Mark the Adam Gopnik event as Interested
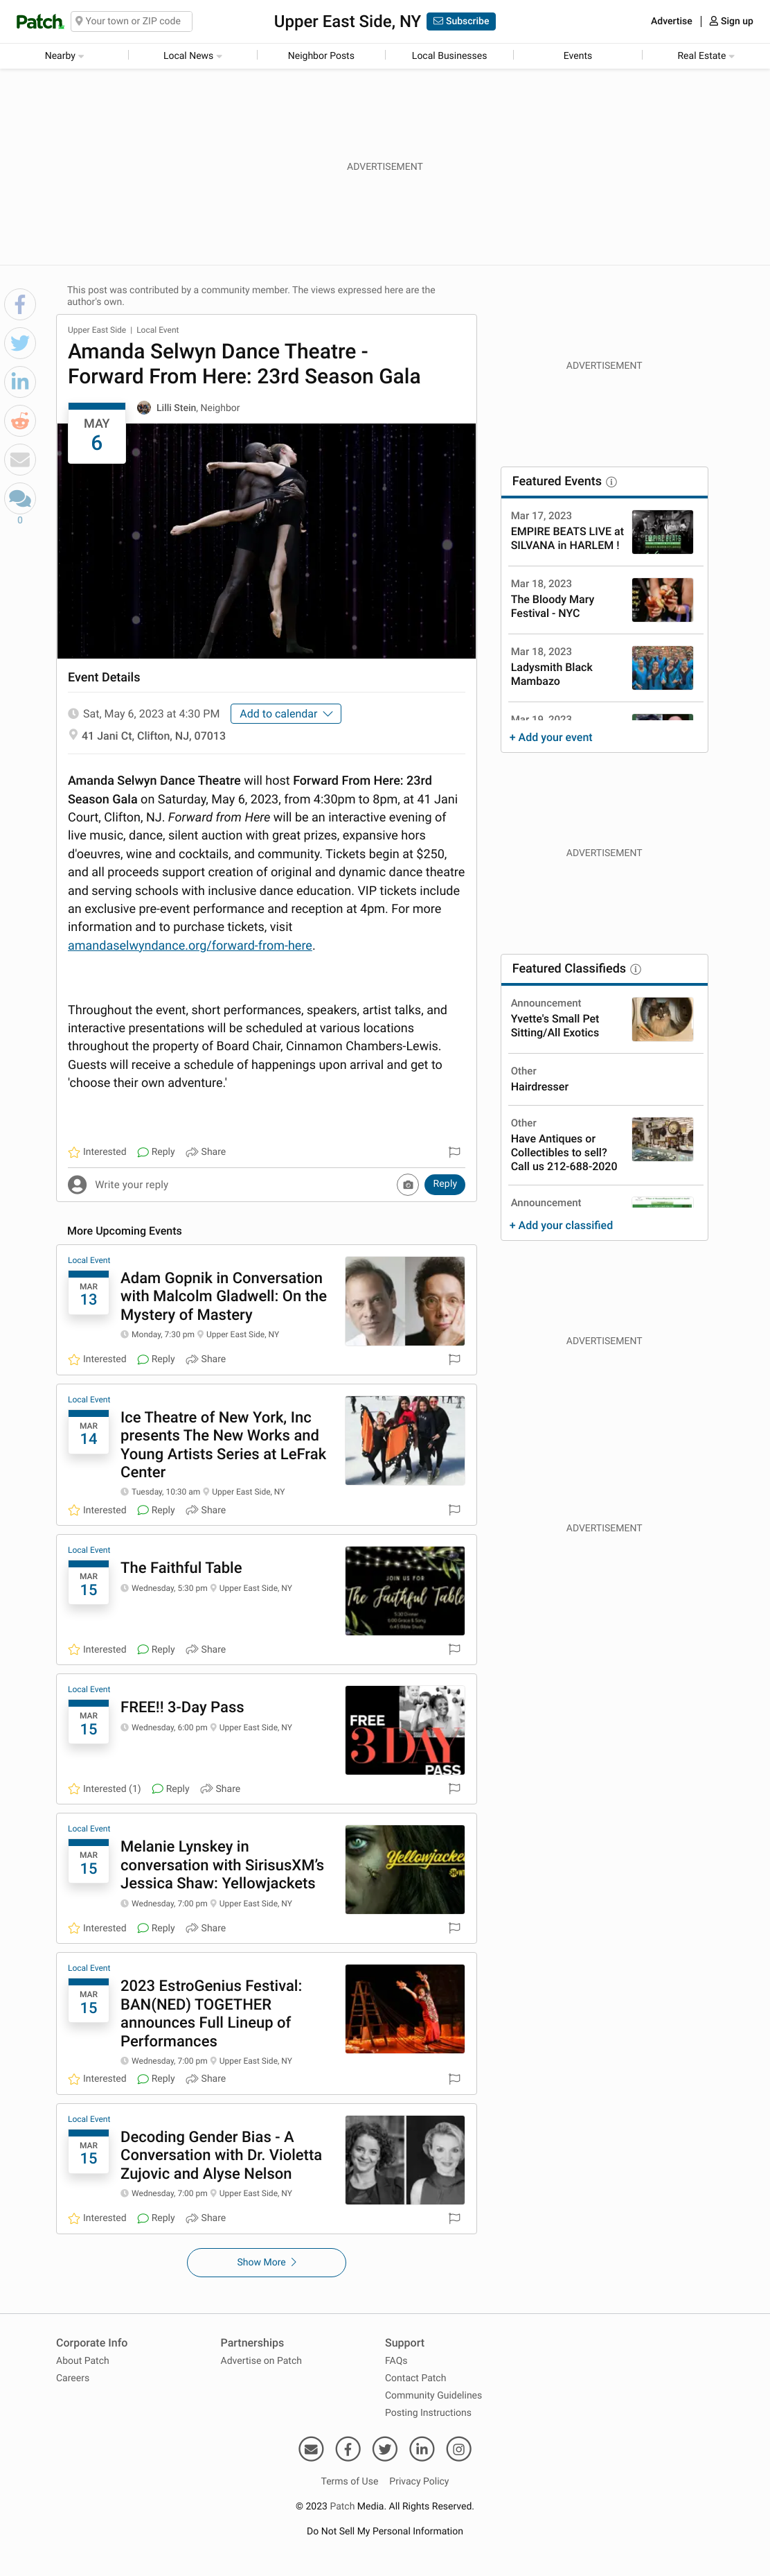The width and height of the screenshot is (770, 2576). coord(97,1359)
